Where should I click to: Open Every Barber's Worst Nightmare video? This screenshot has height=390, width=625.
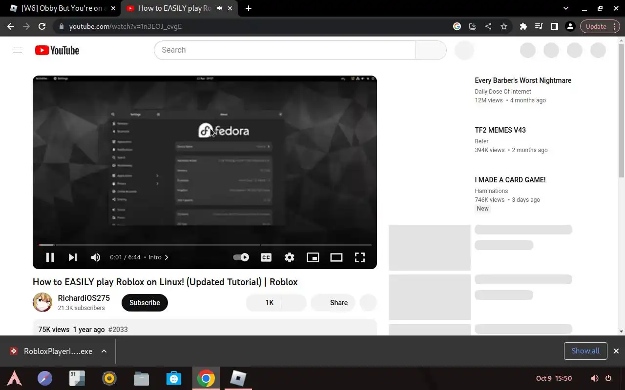pyautogui.click(x=523, y=80)
